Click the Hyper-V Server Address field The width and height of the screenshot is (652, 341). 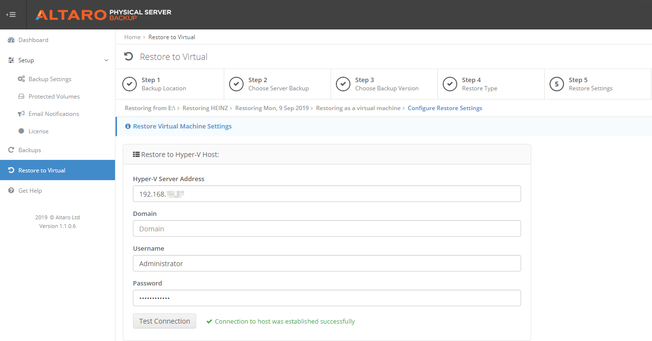327,194
